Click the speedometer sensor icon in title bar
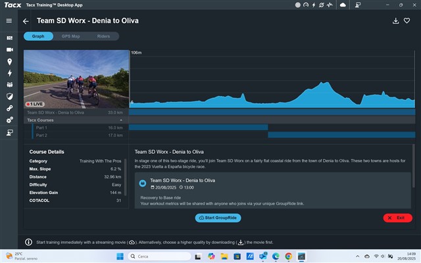 click(306, 5)
